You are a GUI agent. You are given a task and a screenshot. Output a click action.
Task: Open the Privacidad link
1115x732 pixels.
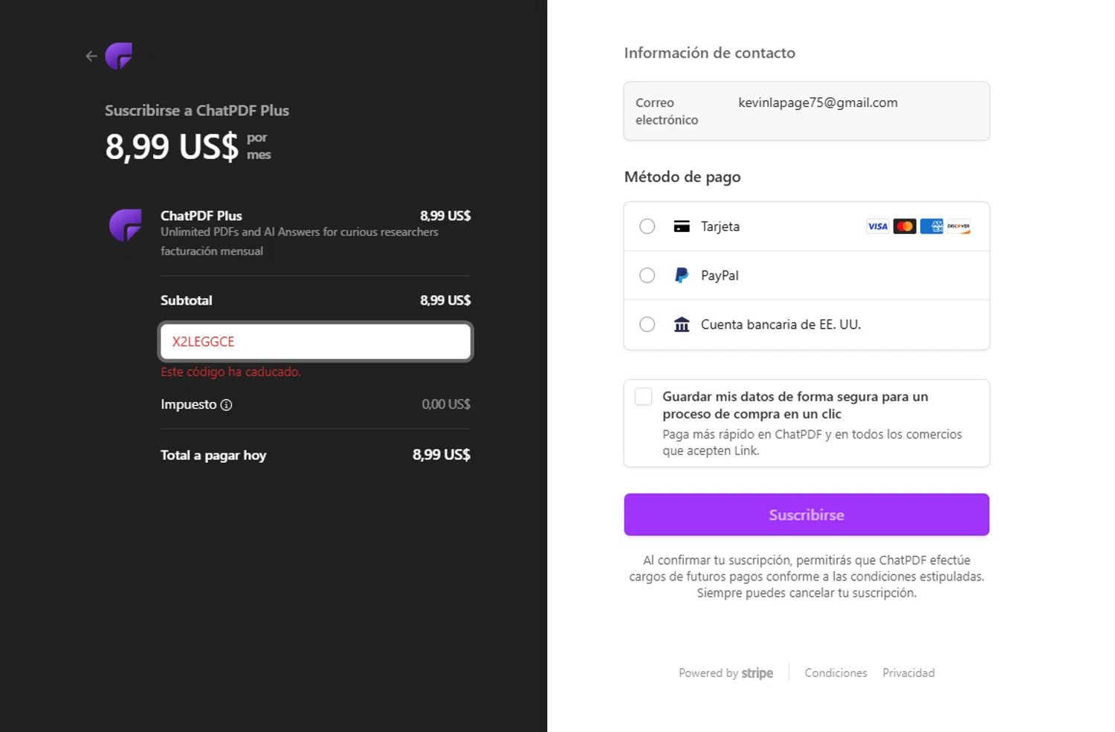click(908, 673)
